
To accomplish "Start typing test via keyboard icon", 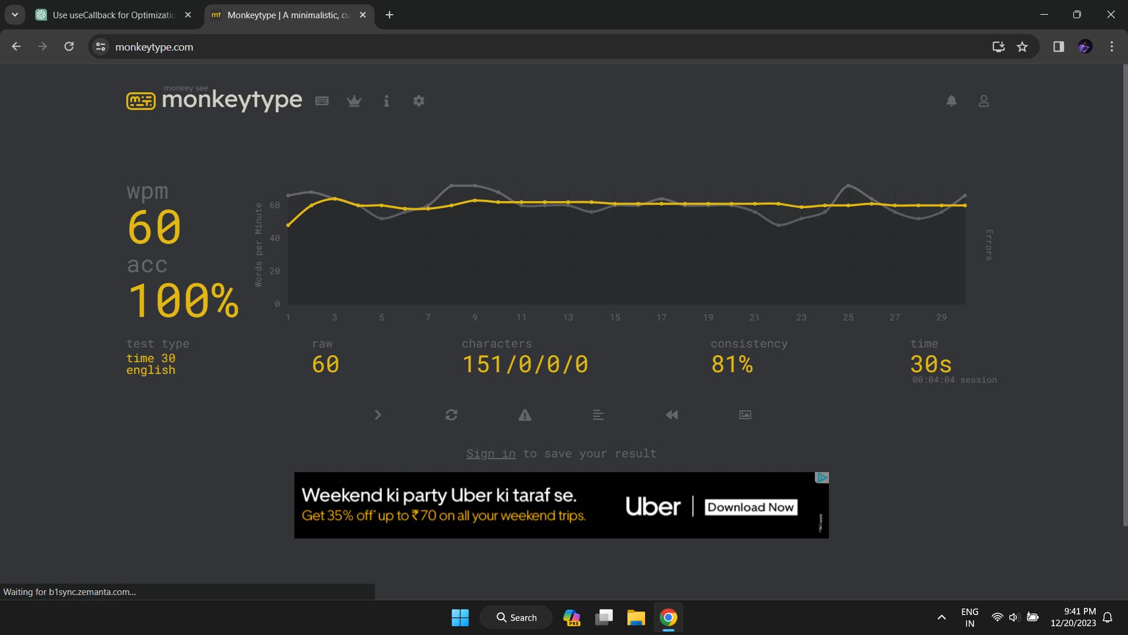I will 322,101.
